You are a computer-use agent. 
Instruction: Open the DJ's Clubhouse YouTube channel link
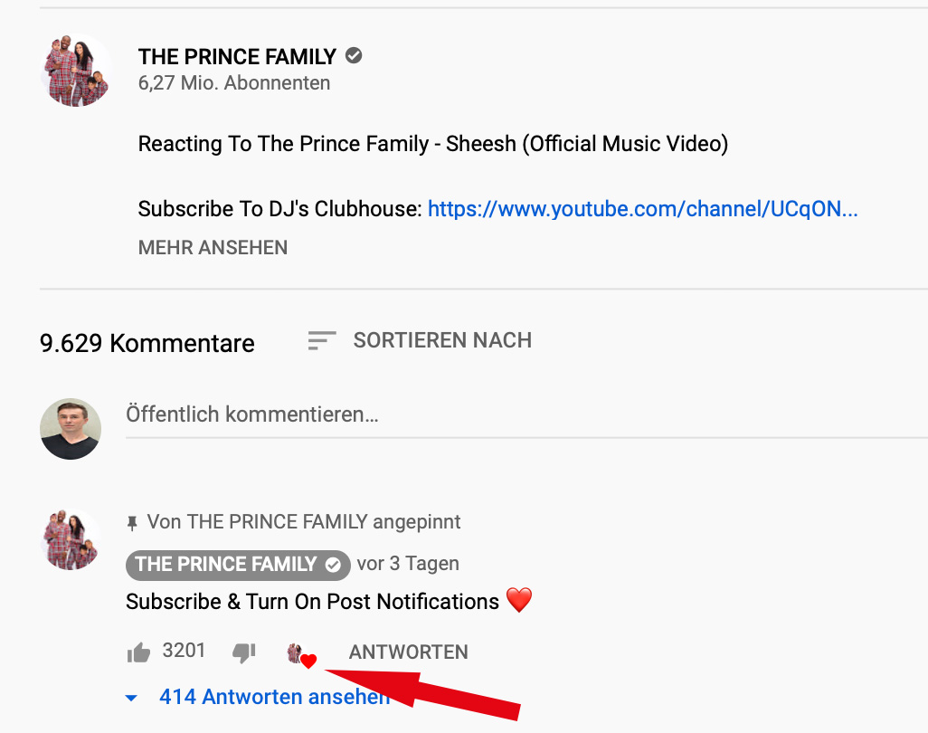(642, 209)
